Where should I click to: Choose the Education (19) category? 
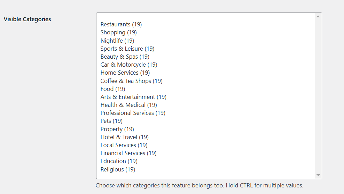coord(119,161)
